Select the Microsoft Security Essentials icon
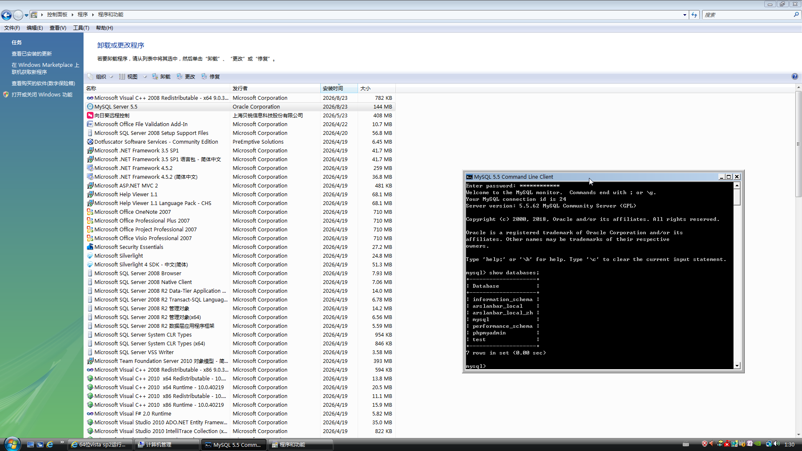The height and width of the screenshot is (451, 802). tap(90, 247)
